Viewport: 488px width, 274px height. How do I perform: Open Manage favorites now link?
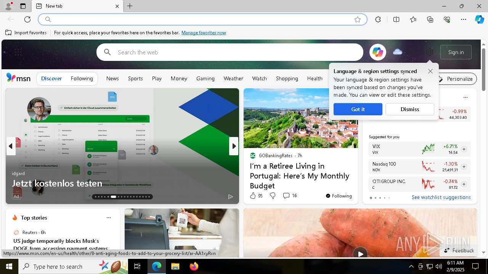[204, 33]
